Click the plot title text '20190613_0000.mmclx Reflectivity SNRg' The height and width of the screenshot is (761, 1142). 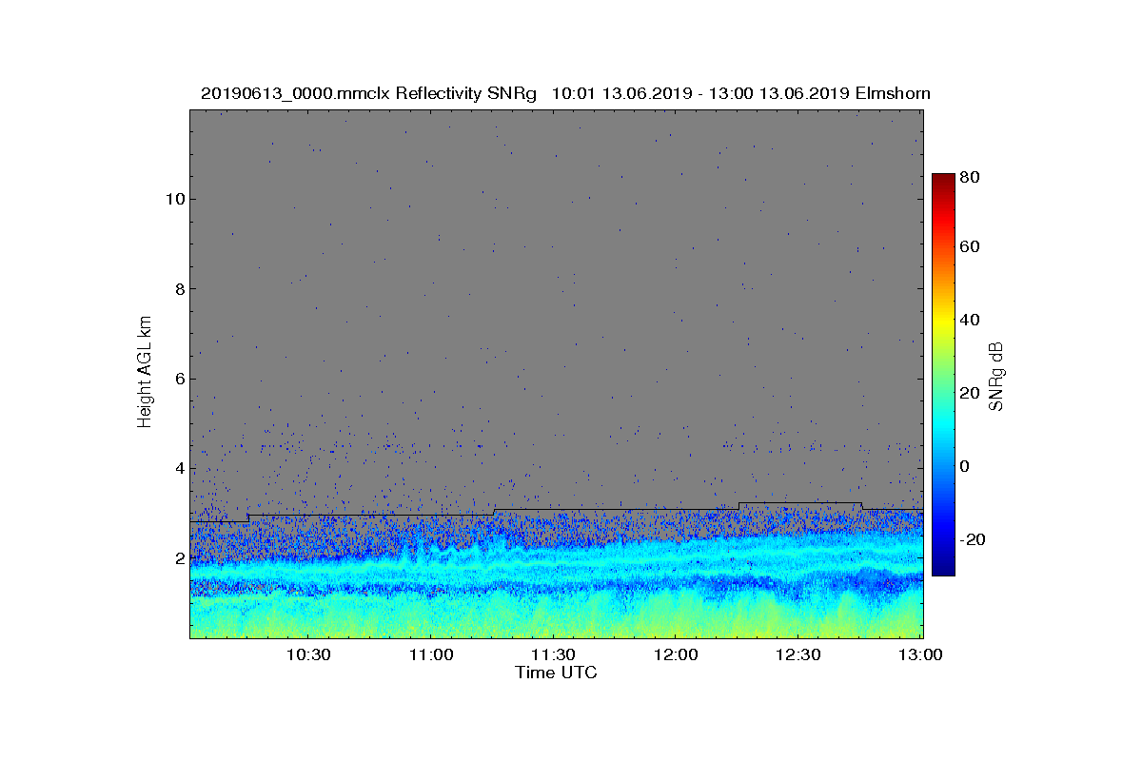(x=370, y=93)
